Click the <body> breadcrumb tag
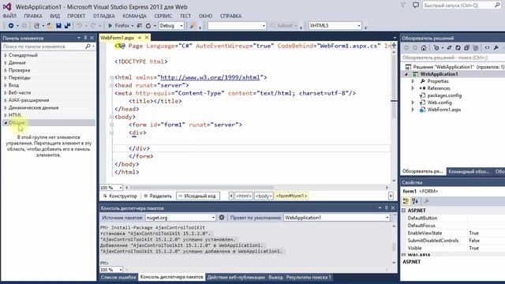 264,196
